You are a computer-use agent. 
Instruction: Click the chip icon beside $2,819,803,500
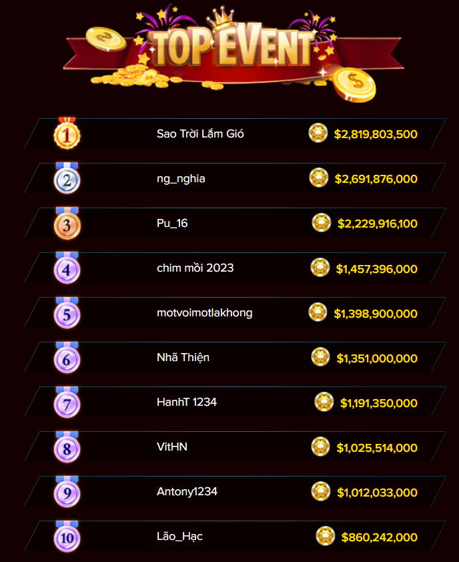pos(318,133)
